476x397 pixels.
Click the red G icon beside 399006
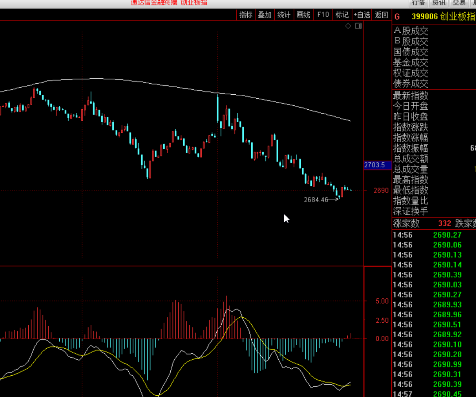tap(397, 17)
